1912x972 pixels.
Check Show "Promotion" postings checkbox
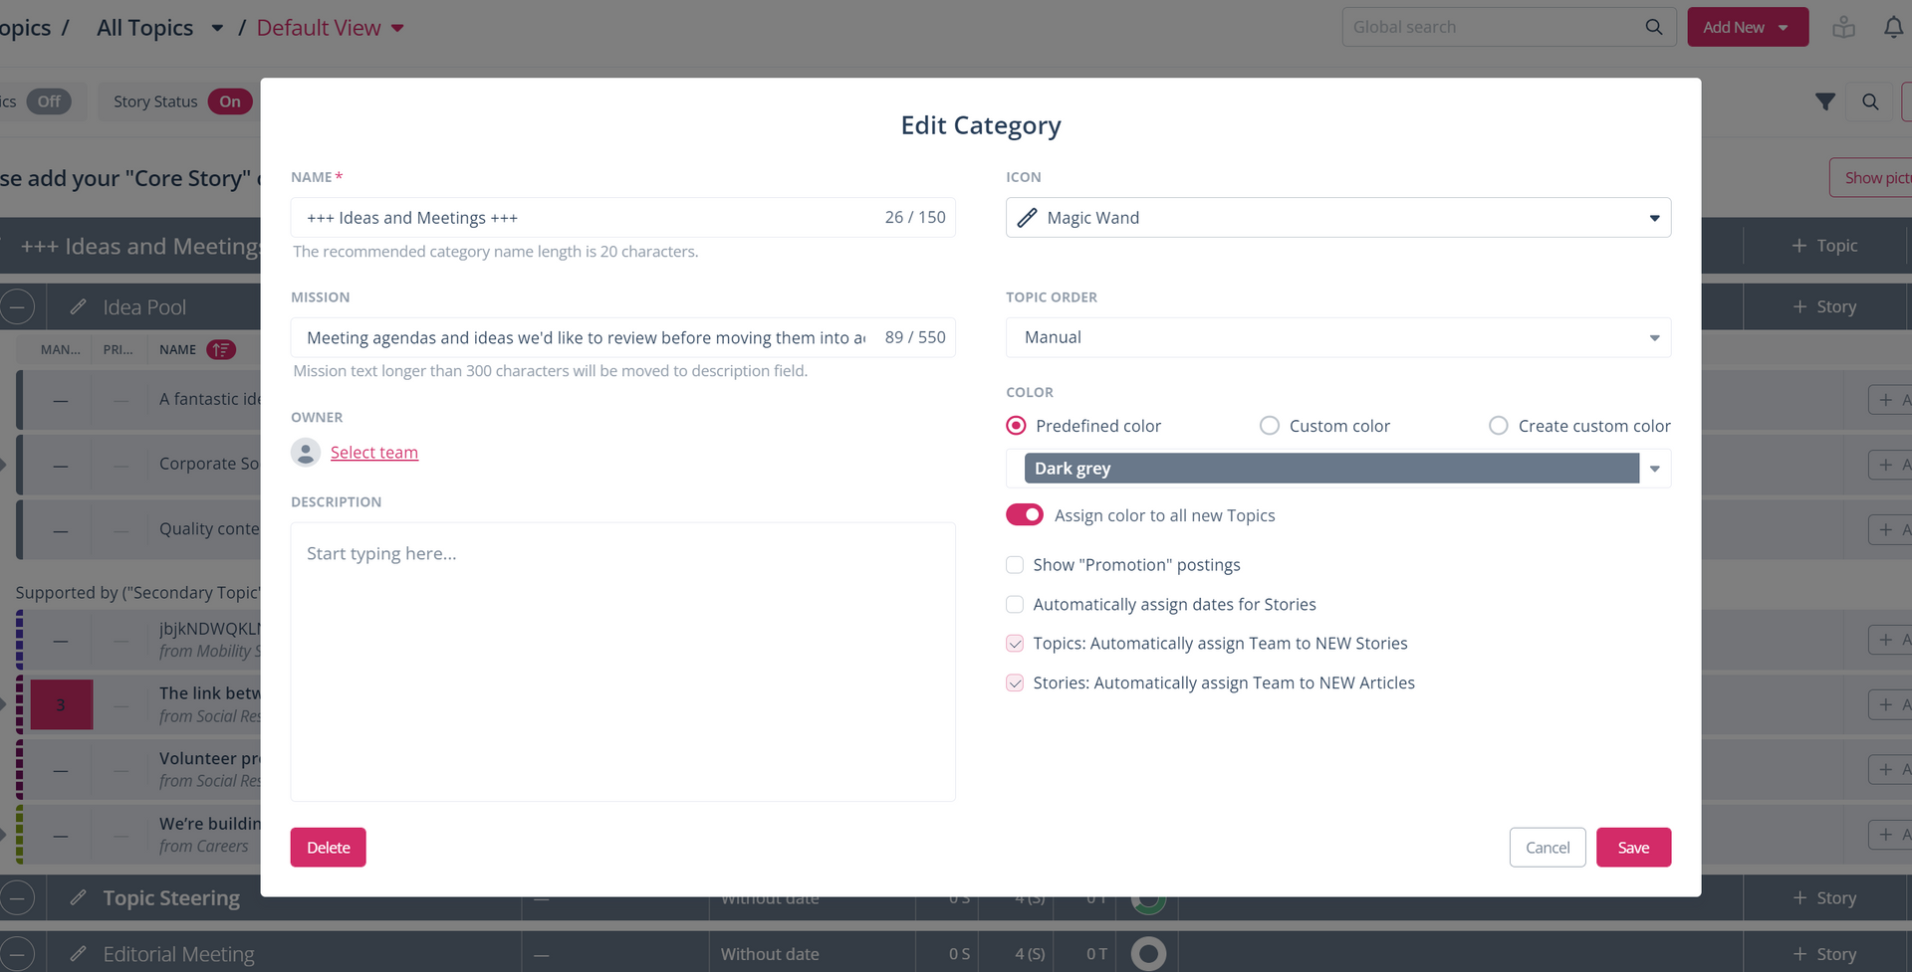point(1015,565)
